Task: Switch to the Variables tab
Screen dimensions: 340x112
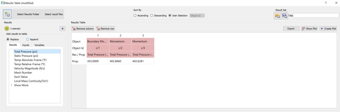Action: [x=39, y=45]
